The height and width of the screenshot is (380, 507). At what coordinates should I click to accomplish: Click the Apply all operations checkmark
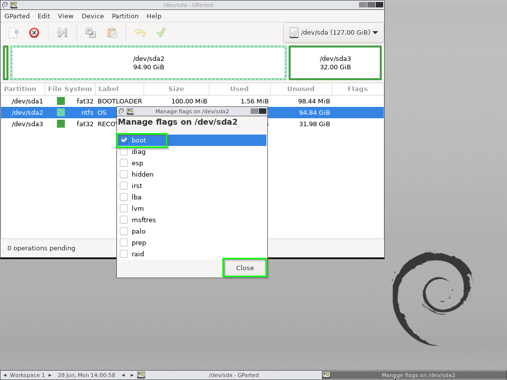[x=161, y=33]
